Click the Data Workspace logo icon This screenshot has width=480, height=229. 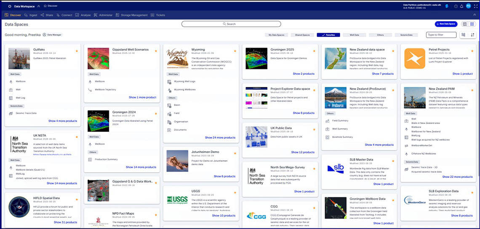point(10,6)
